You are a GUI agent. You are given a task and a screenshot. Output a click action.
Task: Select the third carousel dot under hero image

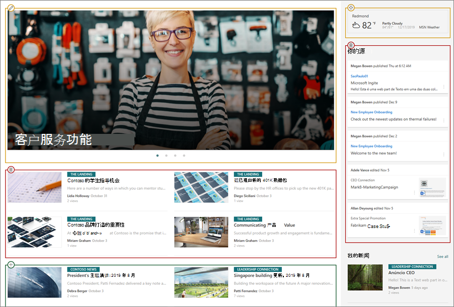coord(175,156)
